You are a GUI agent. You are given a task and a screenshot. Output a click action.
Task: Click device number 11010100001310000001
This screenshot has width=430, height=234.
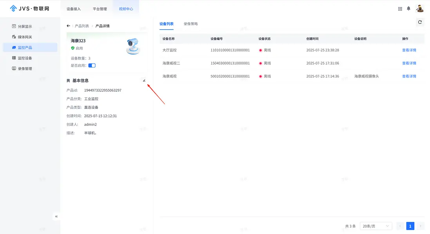(230, 50)
